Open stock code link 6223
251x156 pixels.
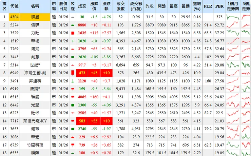14,113
